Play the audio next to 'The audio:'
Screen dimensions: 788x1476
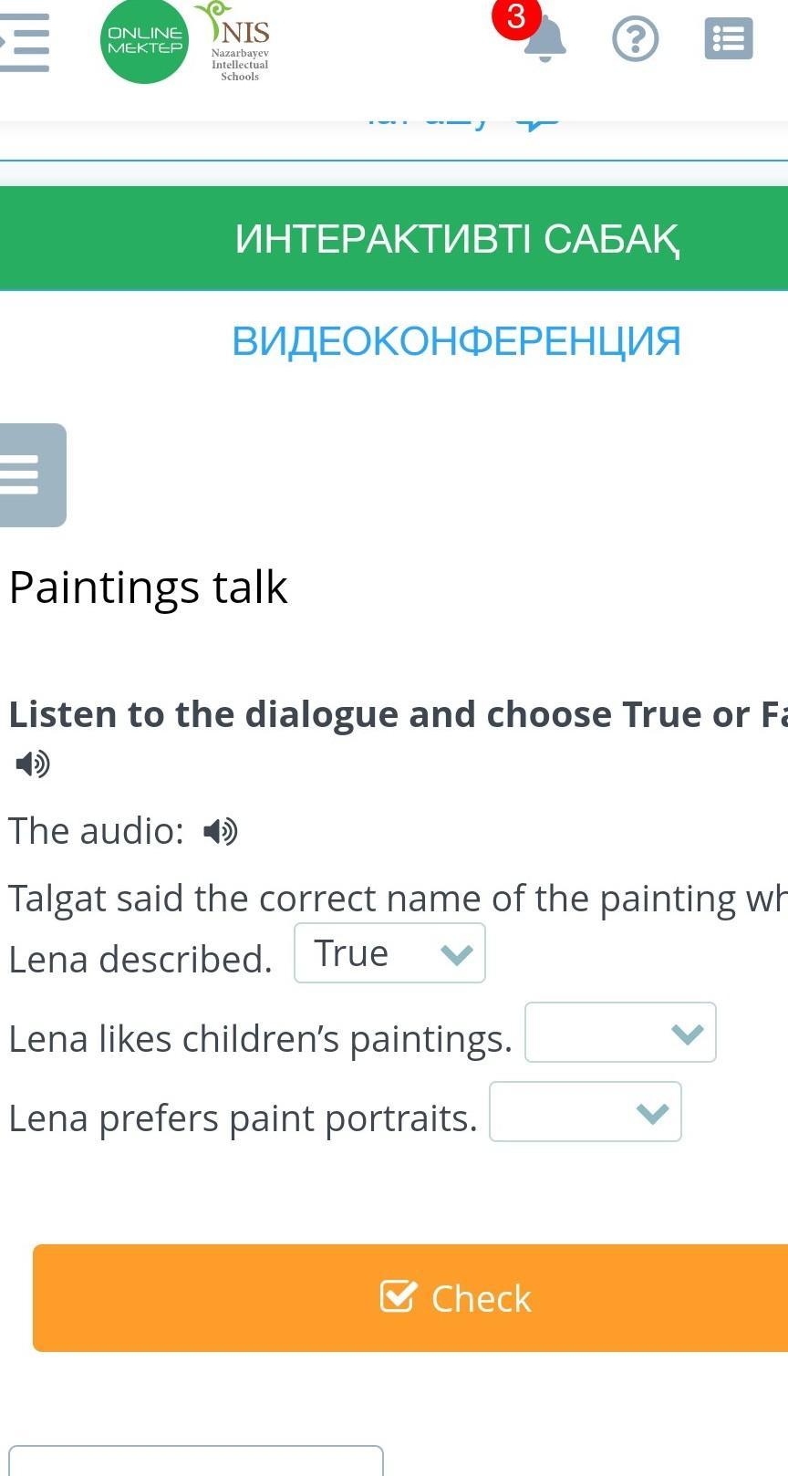pos(220,831)
